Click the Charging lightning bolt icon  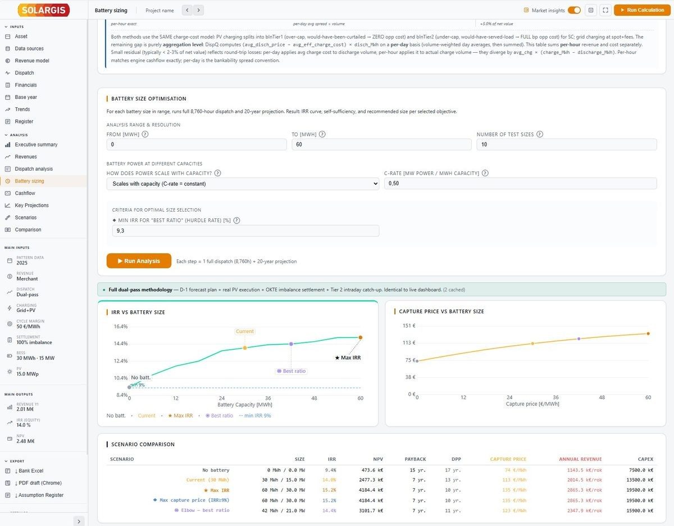tap(10, 308)
